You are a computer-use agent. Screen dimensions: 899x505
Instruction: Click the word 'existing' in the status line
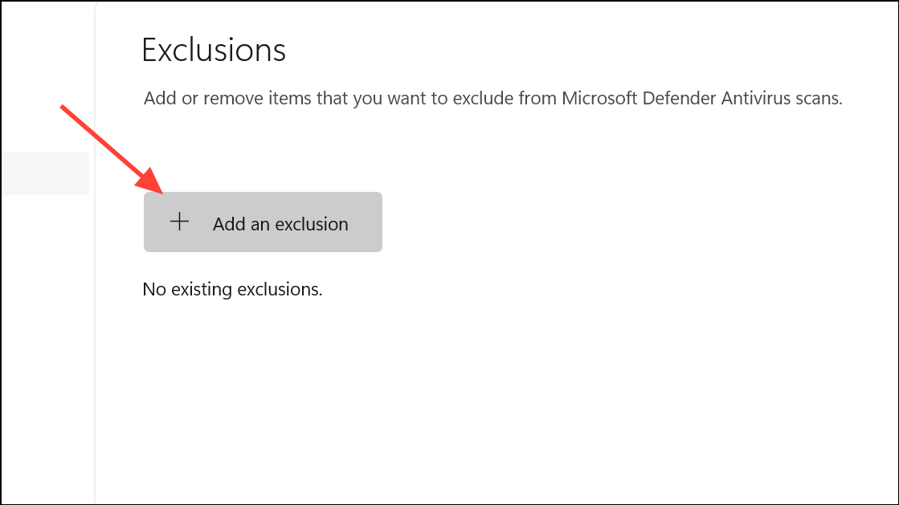[x=202, y=289]
